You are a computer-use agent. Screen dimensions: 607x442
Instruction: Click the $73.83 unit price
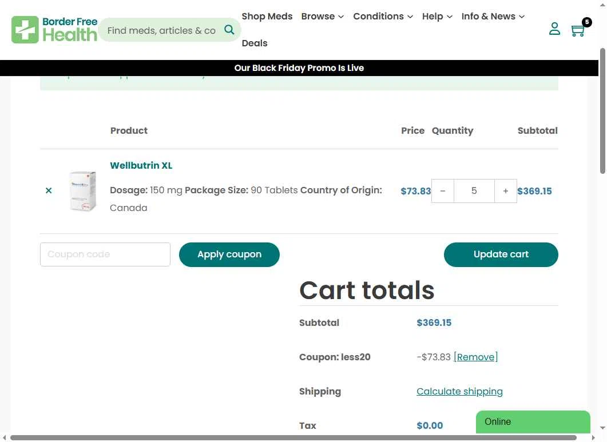[x=416, y=191]
